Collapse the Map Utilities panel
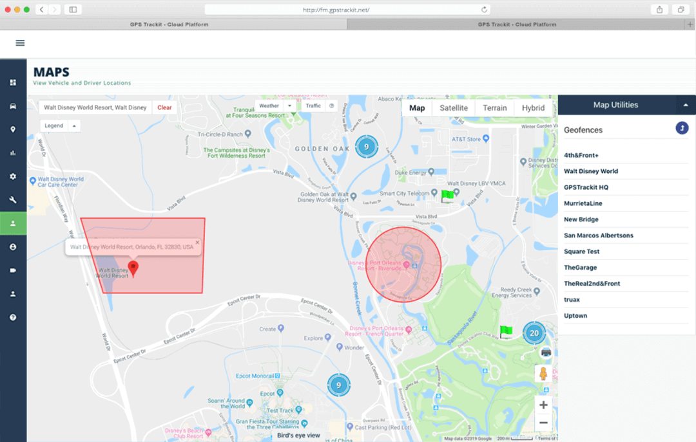The image size is (696, 442). pos(684,105)
